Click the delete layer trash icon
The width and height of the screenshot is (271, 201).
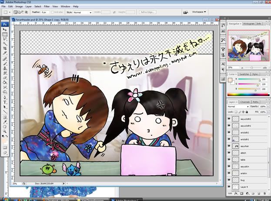(x=264, y=194)
